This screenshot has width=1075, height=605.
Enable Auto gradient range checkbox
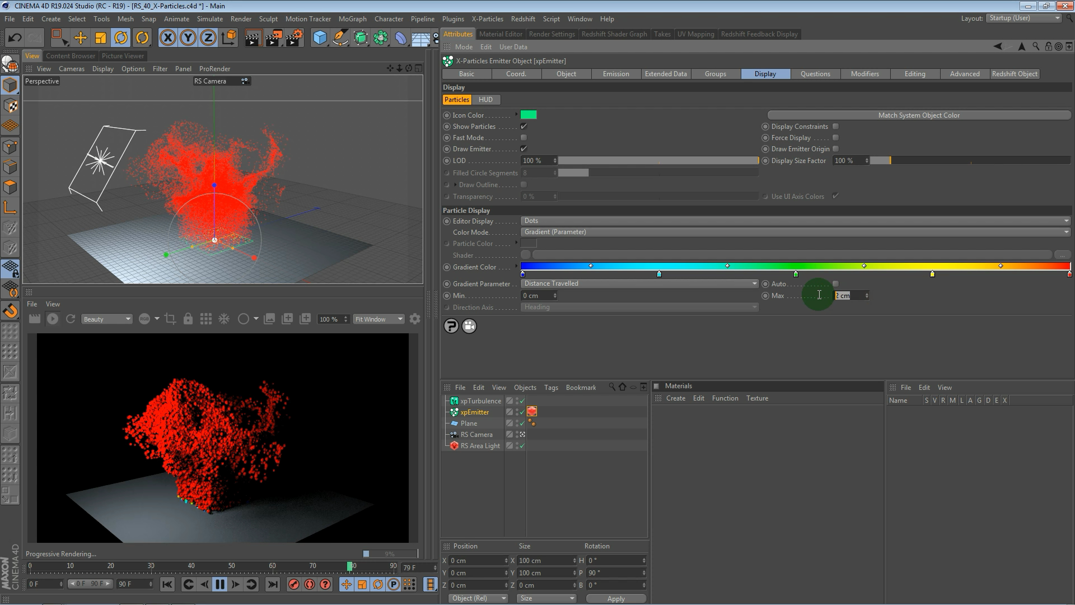click(x=835, y=284)
